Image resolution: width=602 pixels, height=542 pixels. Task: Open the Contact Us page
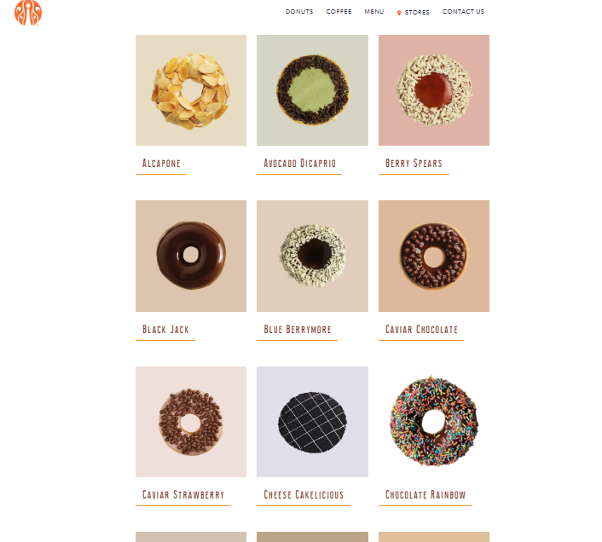(x=463, y=12)
